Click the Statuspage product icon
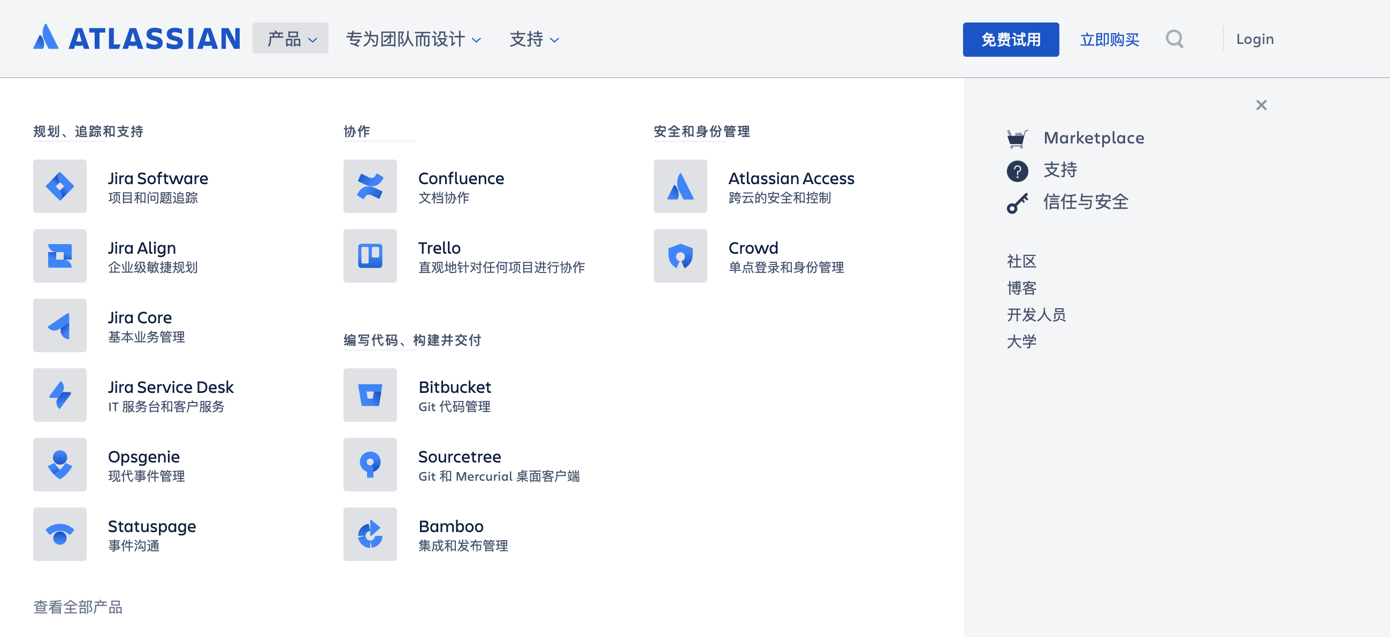1390x637 pixels. click(x=60, y=534)
